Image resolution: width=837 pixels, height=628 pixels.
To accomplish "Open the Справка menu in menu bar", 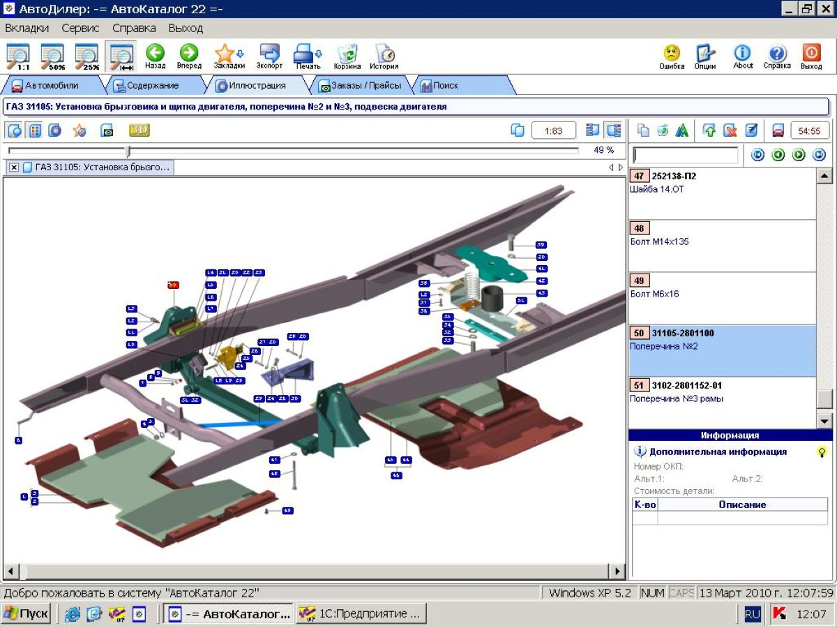I will tap(134, 29).
